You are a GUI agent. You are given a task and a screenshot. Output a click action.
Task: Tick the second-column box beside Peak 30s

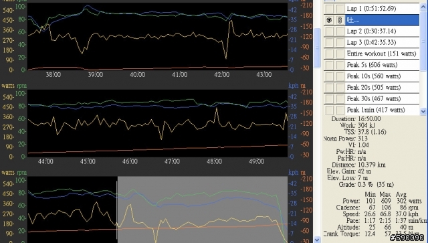[340, 98]
